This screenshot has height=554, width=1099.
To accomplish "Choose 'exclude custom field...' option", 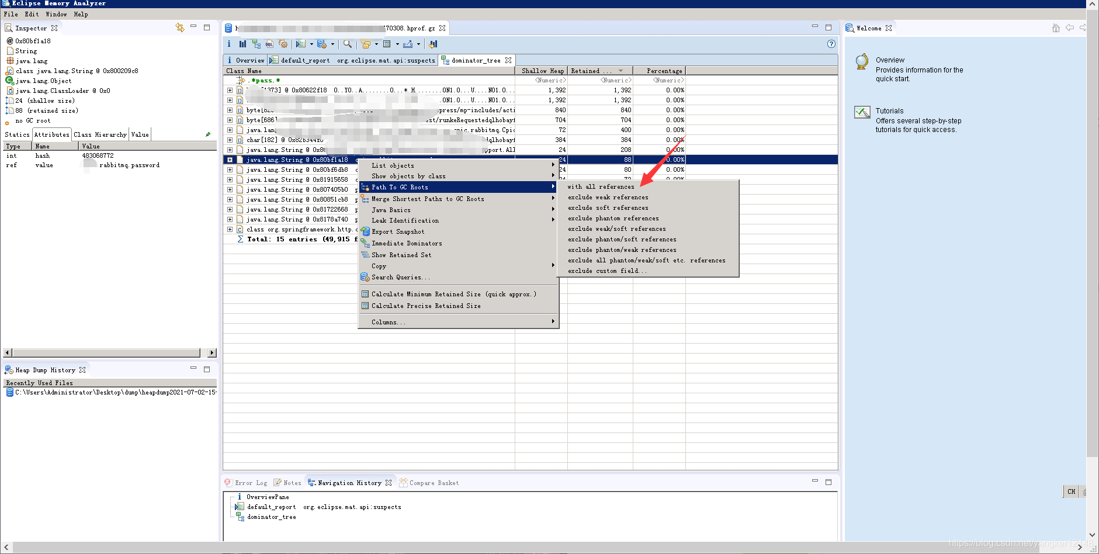I will (648, 271).
